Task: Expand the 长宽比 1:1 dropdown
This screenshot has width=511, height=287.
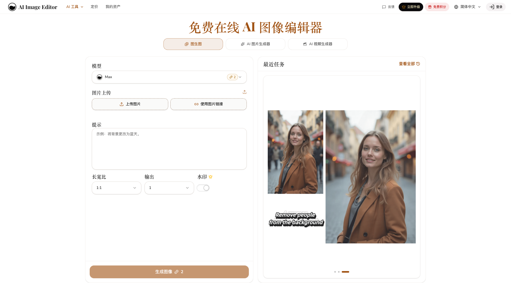Action: click(x=117, y=188)
